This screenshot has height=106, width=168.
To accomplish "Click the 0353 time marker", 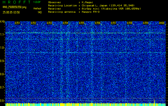I will [x=49, y=23].
